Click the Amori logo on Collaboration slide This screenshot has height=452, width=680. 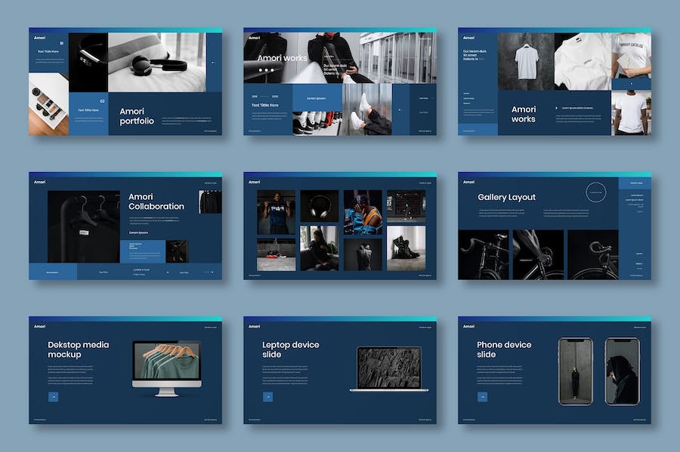[39, 181]
